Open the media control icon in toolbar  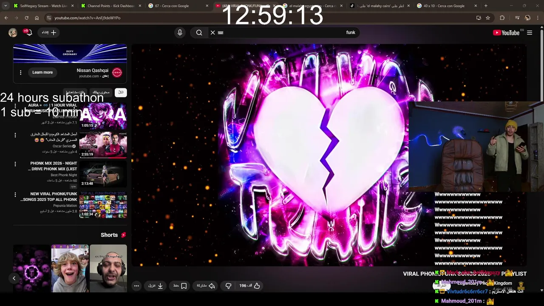point(517,18)
